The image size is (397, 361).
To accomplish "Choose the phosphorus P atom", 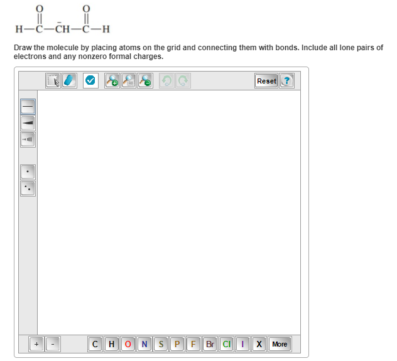I will tap(177, 344).
